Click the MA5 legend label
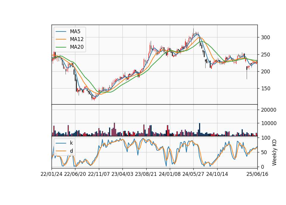 75,31
